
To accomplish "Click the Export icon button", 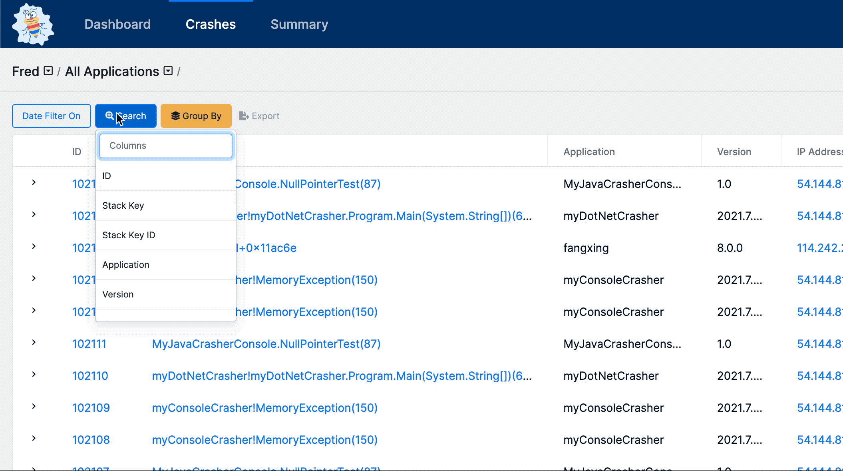I will tap(243, 116).
